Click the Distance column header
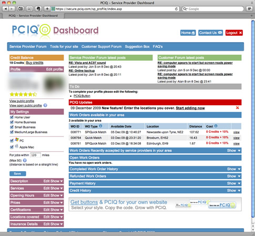Image resolution: width=255 pixels, height=236 pixels. click(196, 126)
